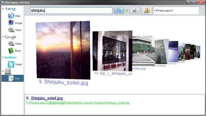Open Twitter Tweet search
This screenshot has width=206, height=116.
click(15, 64)
